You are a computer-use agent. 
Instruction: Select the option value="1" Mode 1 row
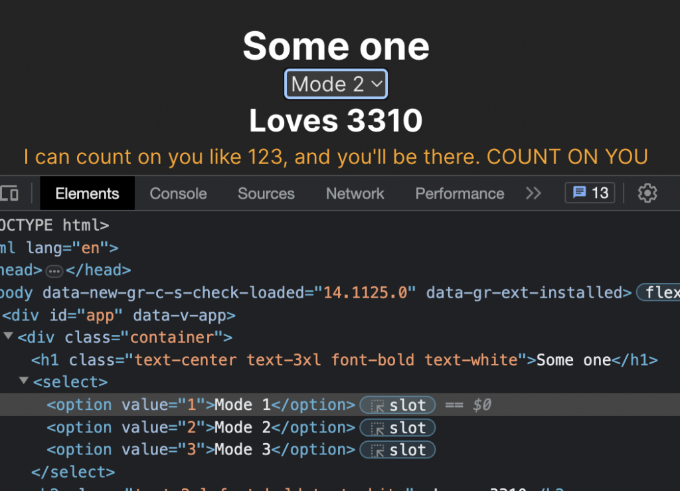pyautogui.click(x=340, y=405)
